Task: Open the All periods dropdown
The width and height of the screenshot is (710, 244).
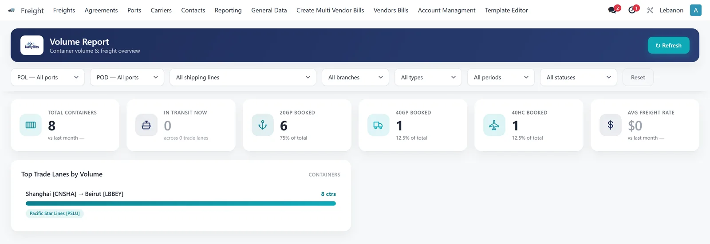Action: [x=501, y=77]
